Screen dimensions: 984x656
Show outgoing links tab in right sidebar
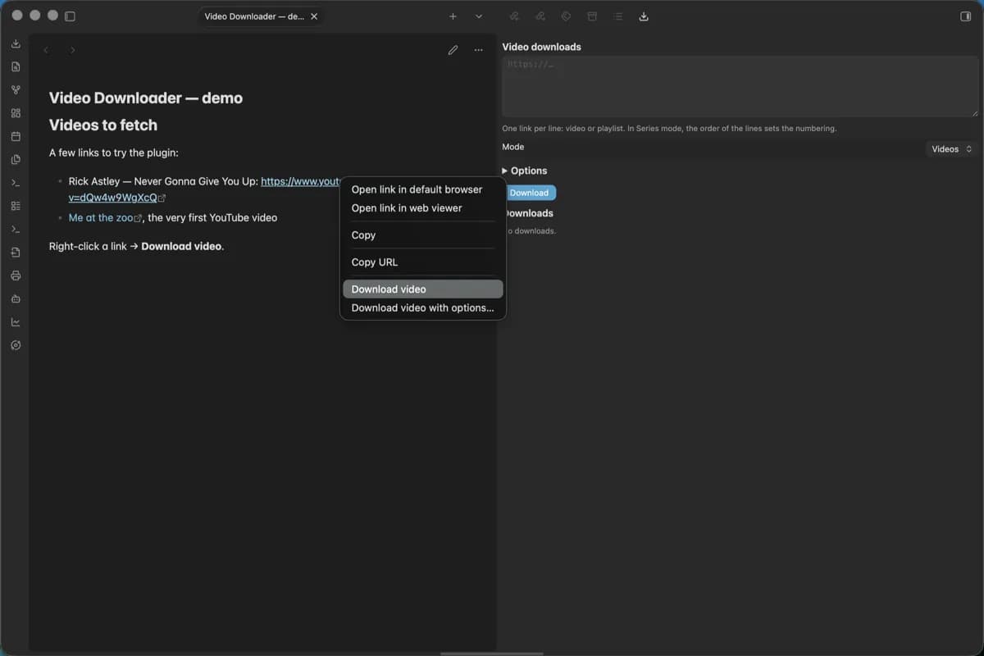click(540, 16)
